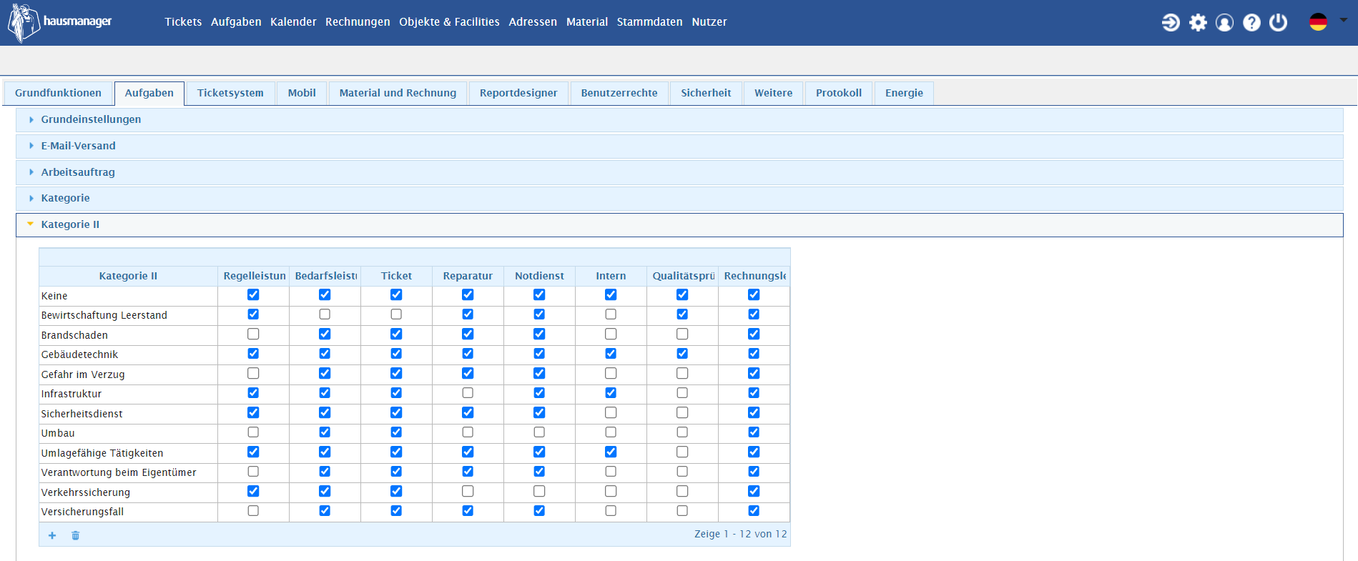This screenshot has width=1358, height=561.
Task: Check Regelleistung for Verantwortung beim Eigentümer
Action: [253, 472]
